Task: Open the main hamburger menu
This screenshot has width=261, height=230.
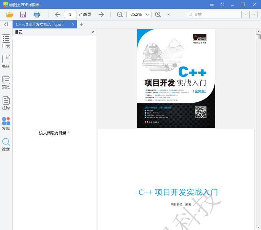Action: tap(212, 4)
